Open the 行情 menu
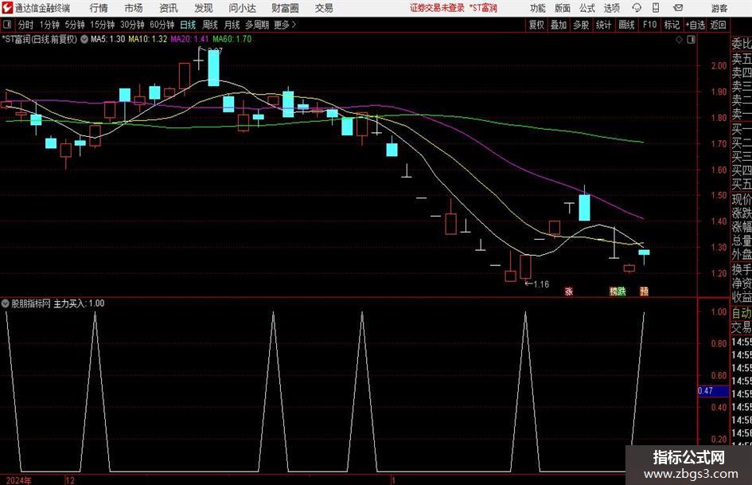 [x=99, y=8]
